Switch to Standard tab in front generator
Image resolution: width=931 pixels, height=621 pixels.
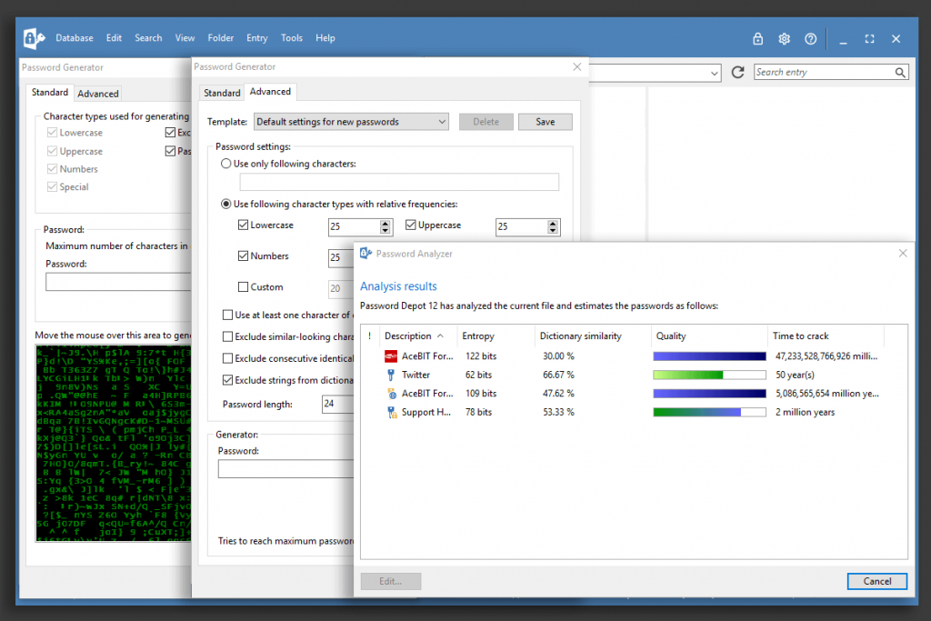[x=222, y=94]
